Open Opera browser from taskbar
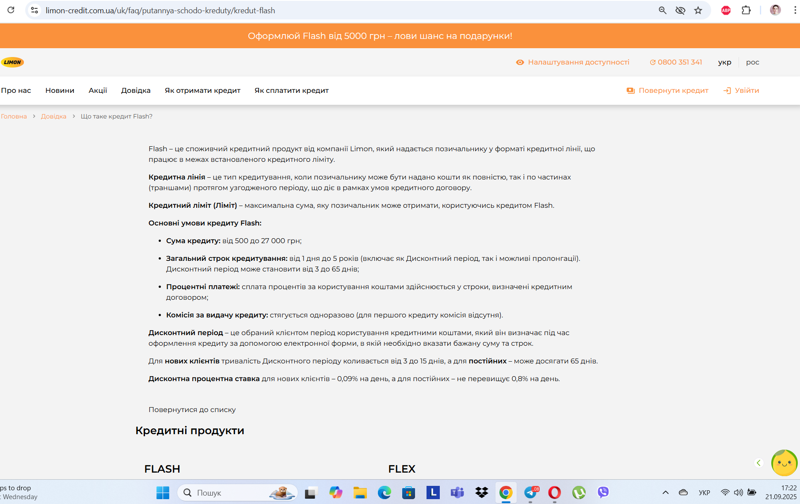This screenshot has width=800, height=504. [x=555, y=493]
